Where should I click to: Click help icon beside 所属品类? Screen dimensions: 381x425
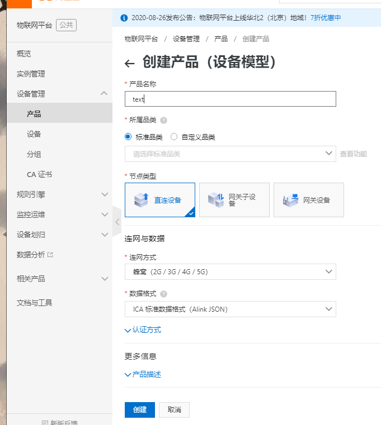pos(163,120)
